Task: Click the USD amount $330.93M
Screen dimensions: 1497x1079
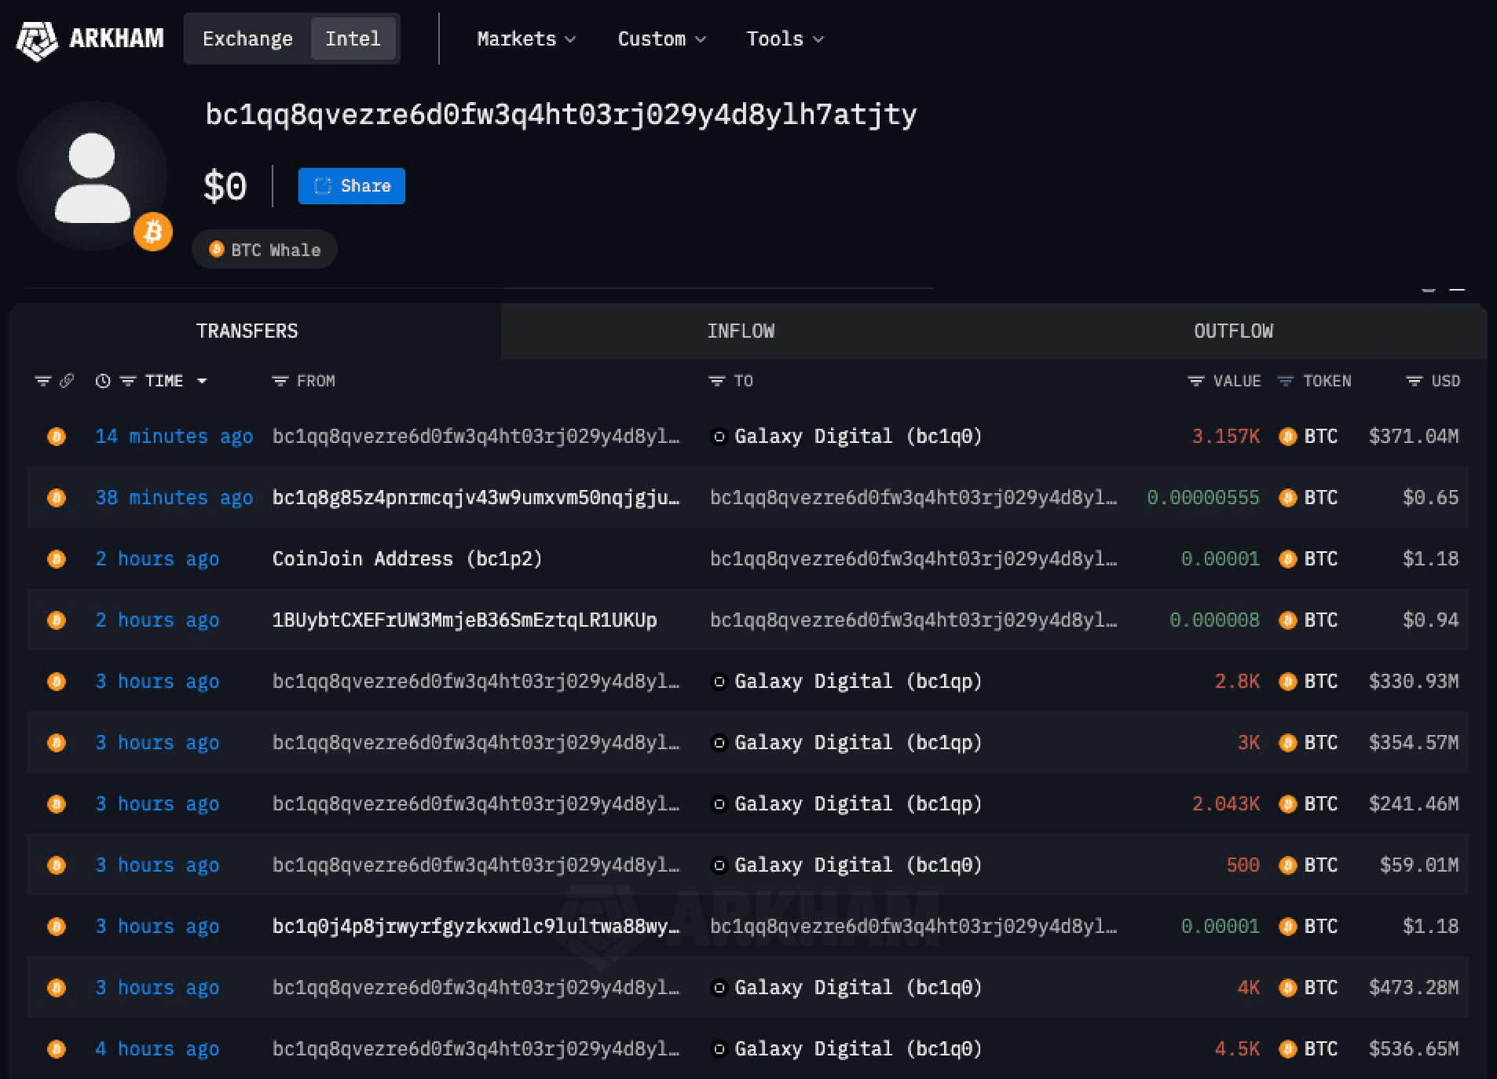Action: point(1414,682)
